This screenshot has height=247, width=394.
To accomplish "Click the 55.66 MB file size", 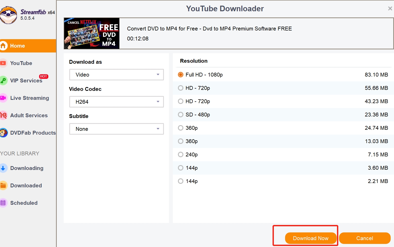I will [x=376, y=88].
